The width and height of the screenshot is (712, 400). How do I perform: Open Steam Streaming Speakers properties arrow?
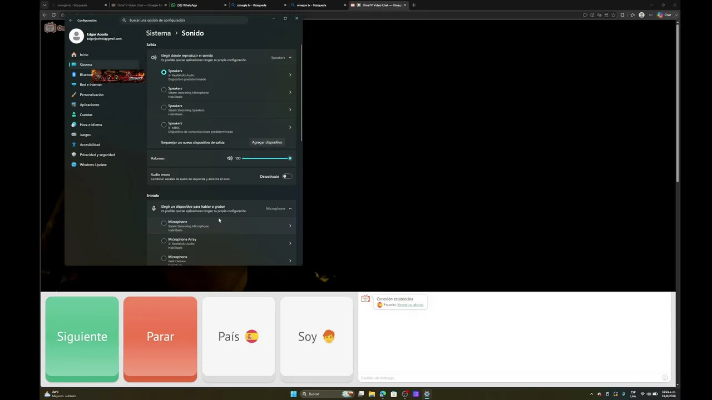pos(290,109)
